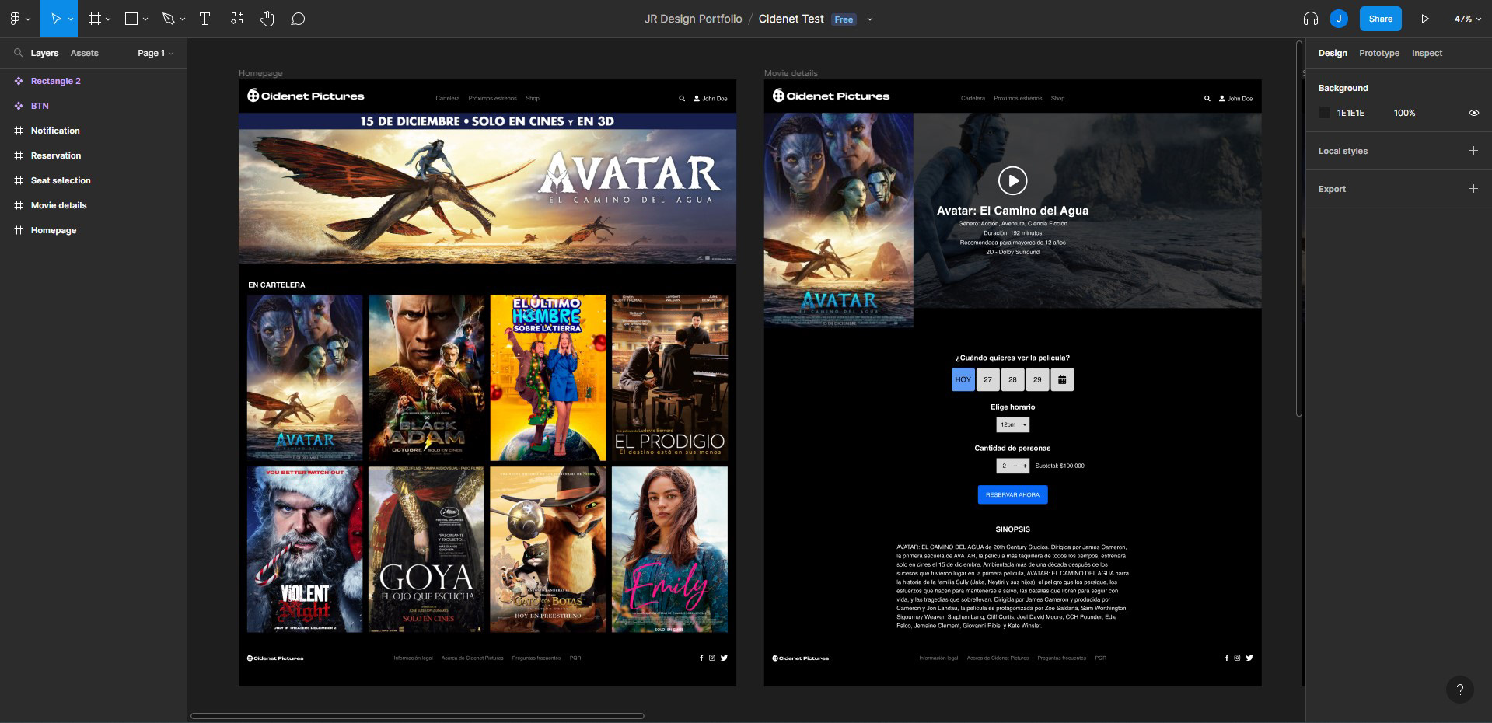
Task: Click Instagram icon in Homepage footer
Action: point(711,658)
